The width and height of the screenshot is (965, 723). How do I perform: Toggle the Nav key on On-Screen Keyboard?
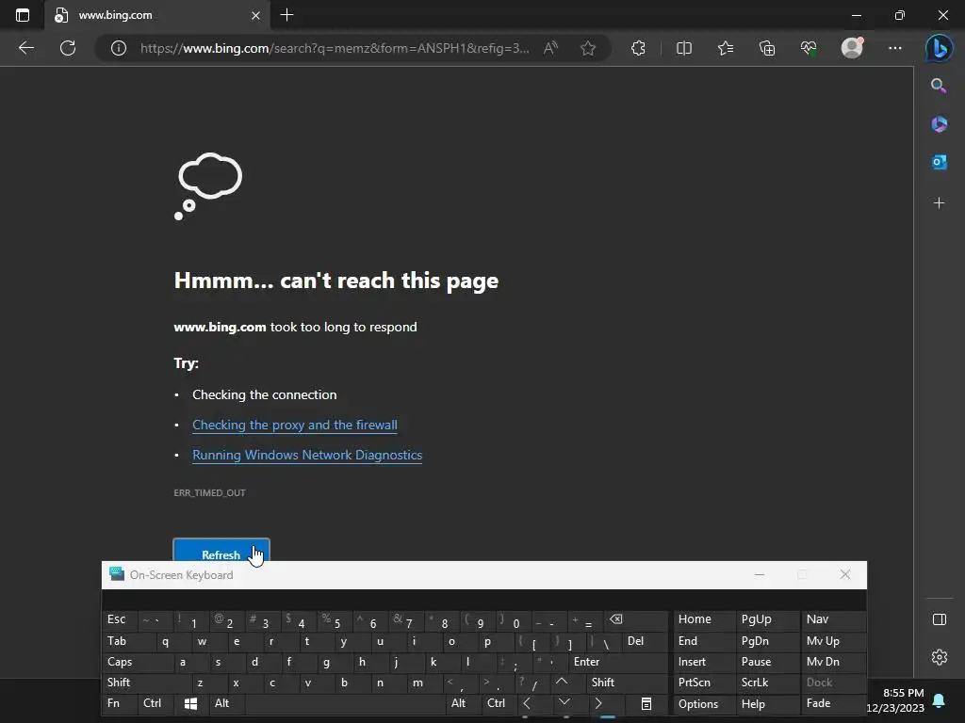click(x=833, y=619)
